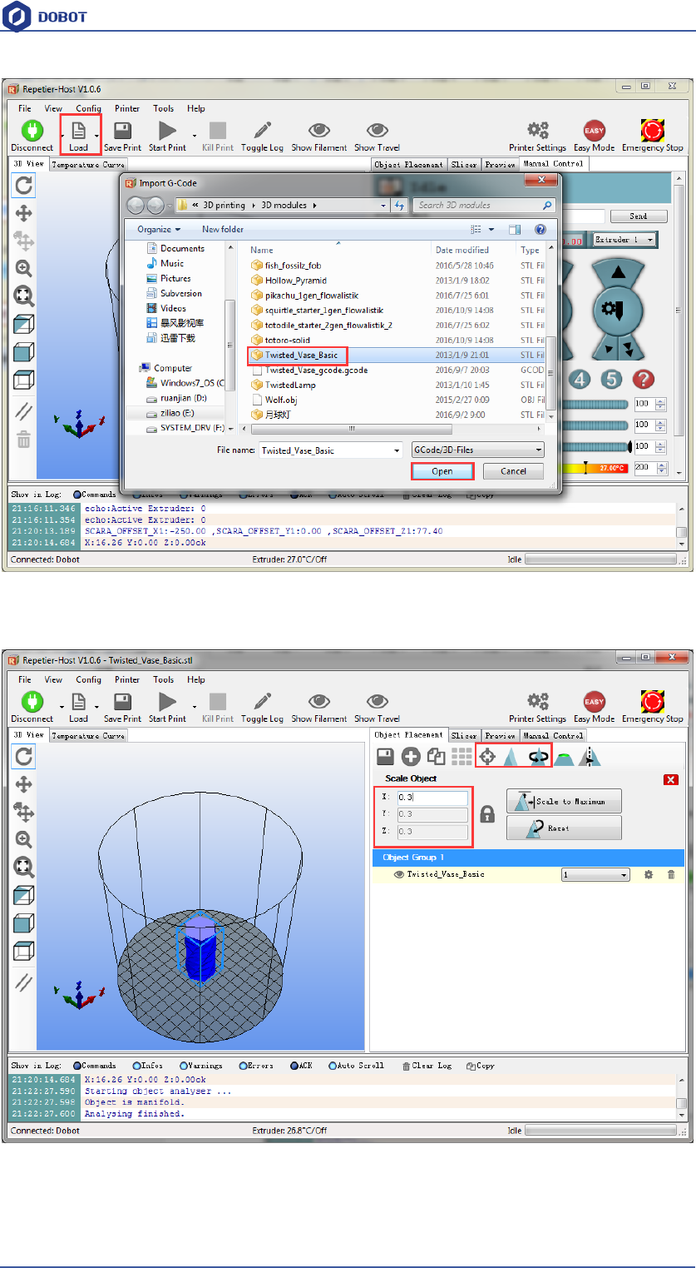This screenshot has width=696, height=1268.
Task: Click the center object crosshair icon
Action: 487,757
